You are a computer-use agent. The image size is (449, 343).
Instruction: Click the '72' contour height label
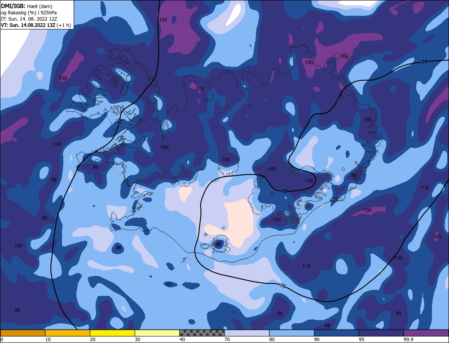[x=120, y=121]
